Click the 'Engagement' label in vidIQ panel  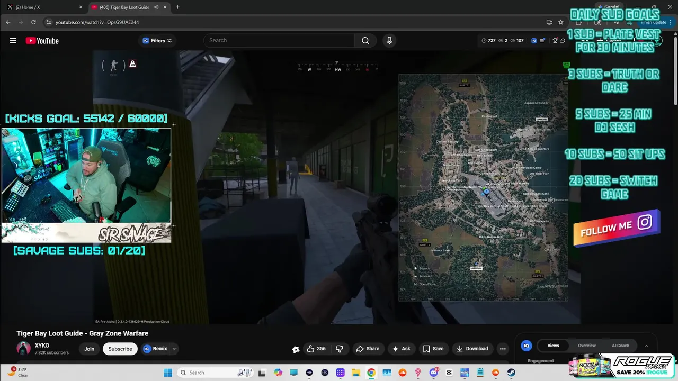541,361
